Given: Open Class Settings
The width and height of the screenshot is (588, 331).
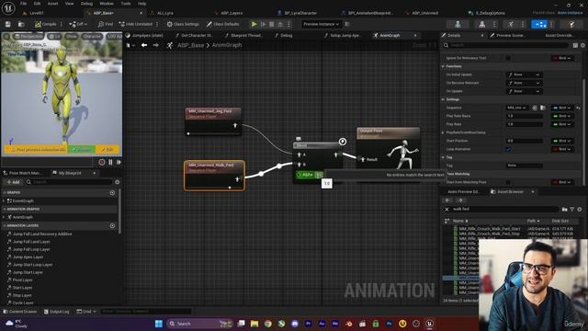Looking at the screenshot, I should coord(183,24).
